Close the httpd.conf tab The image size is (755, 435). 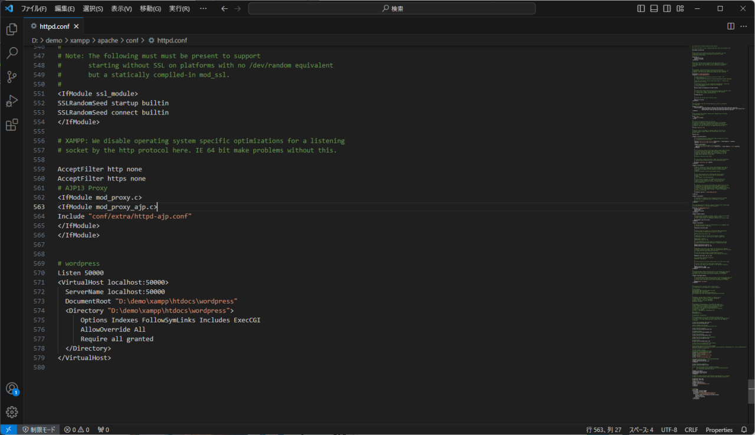[77, 27]
